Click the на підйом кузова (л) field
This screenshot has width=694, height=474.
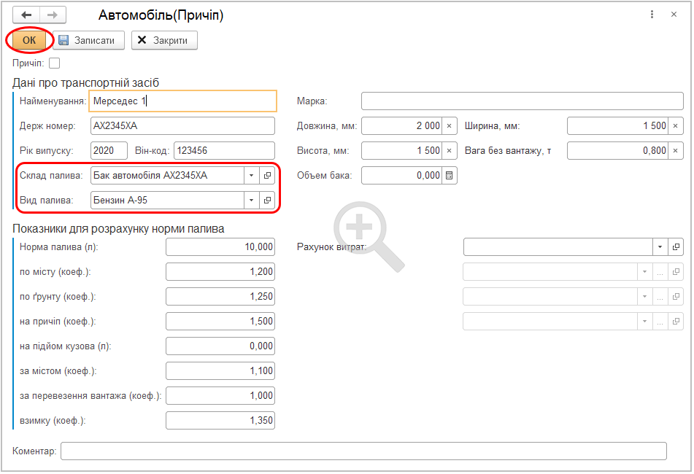(x=220, y=346)
